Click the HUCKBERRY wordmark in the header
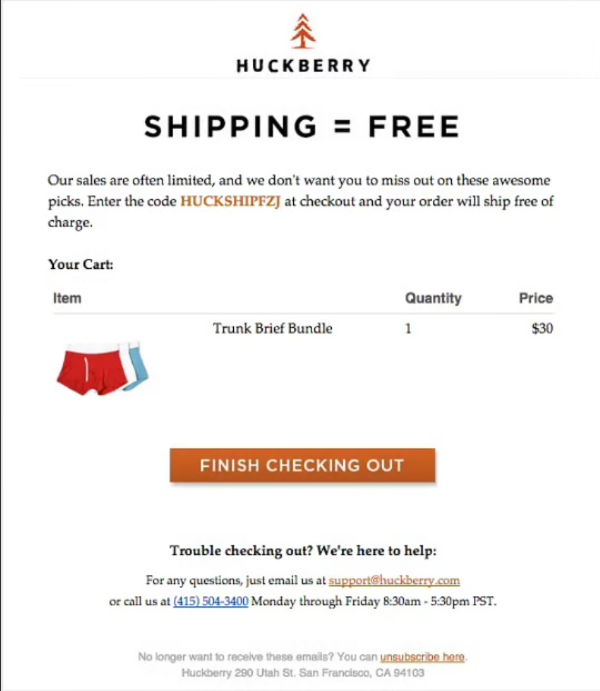This screenshot has height=691, width=600. [303, 65]
